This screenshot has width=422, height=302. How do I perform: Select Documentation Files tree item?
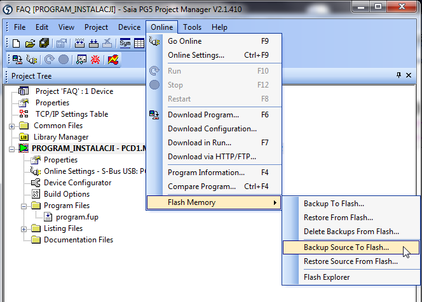click(78, 240)
